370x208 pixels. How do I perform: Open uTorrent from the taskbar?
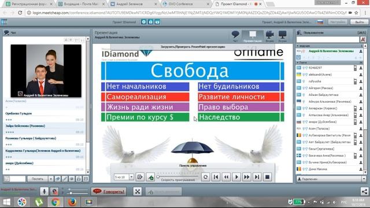coord(39,202)
